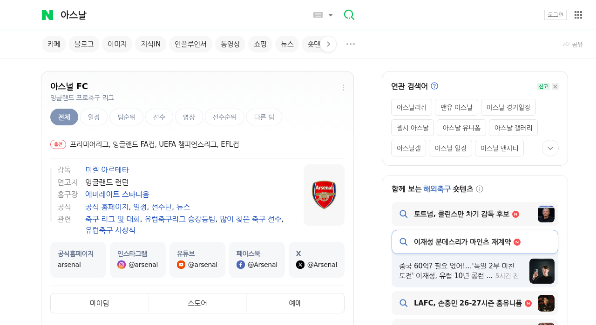This screenshot has width=596, height=325.
Task: Click the info icon beside 숏텐츠
Action: tap(480, 189)
